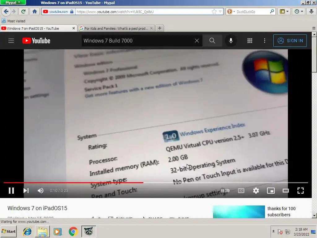317x238 pixels.
Task: Open the recommended video thumbnail
Action: tap(239, 212)
